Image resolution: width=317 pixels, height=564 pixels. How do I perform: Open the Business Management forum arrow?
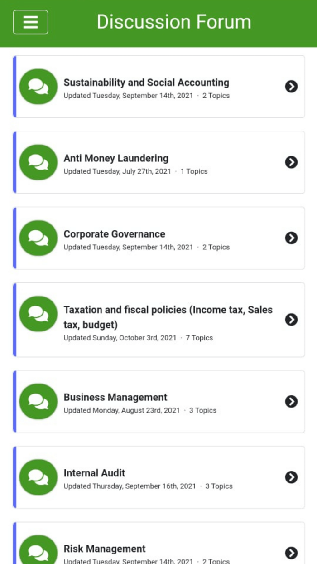point(291,401)
